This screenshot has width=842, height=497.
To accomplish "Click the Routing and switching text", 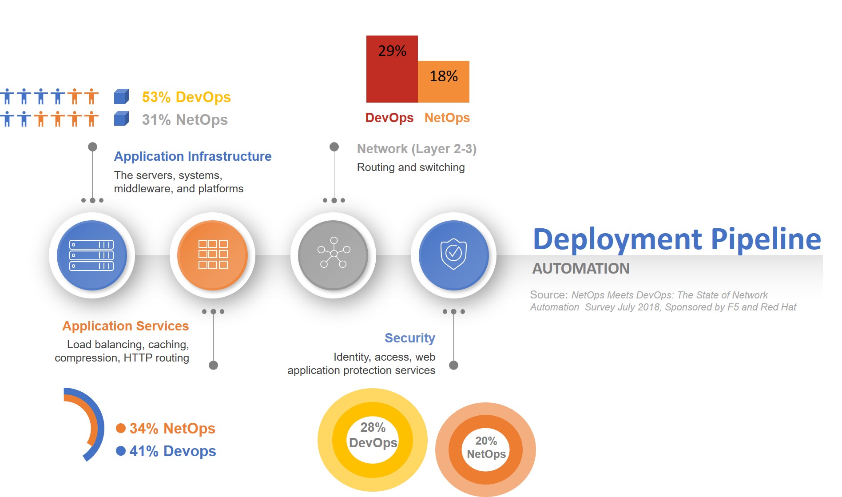I will (411, 167).
